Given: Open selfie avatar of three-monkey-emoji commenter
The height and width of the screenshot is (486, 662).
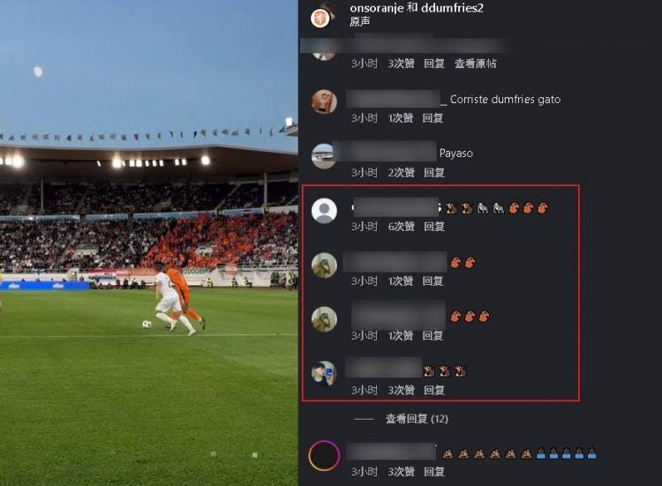Looking at the screenshot, I should click(324, 374).
